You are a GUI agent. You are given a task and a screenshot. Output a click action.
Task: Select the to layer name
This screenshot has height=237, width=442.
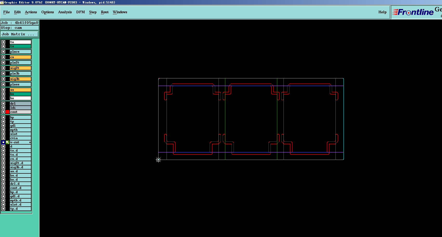(21, 42)
